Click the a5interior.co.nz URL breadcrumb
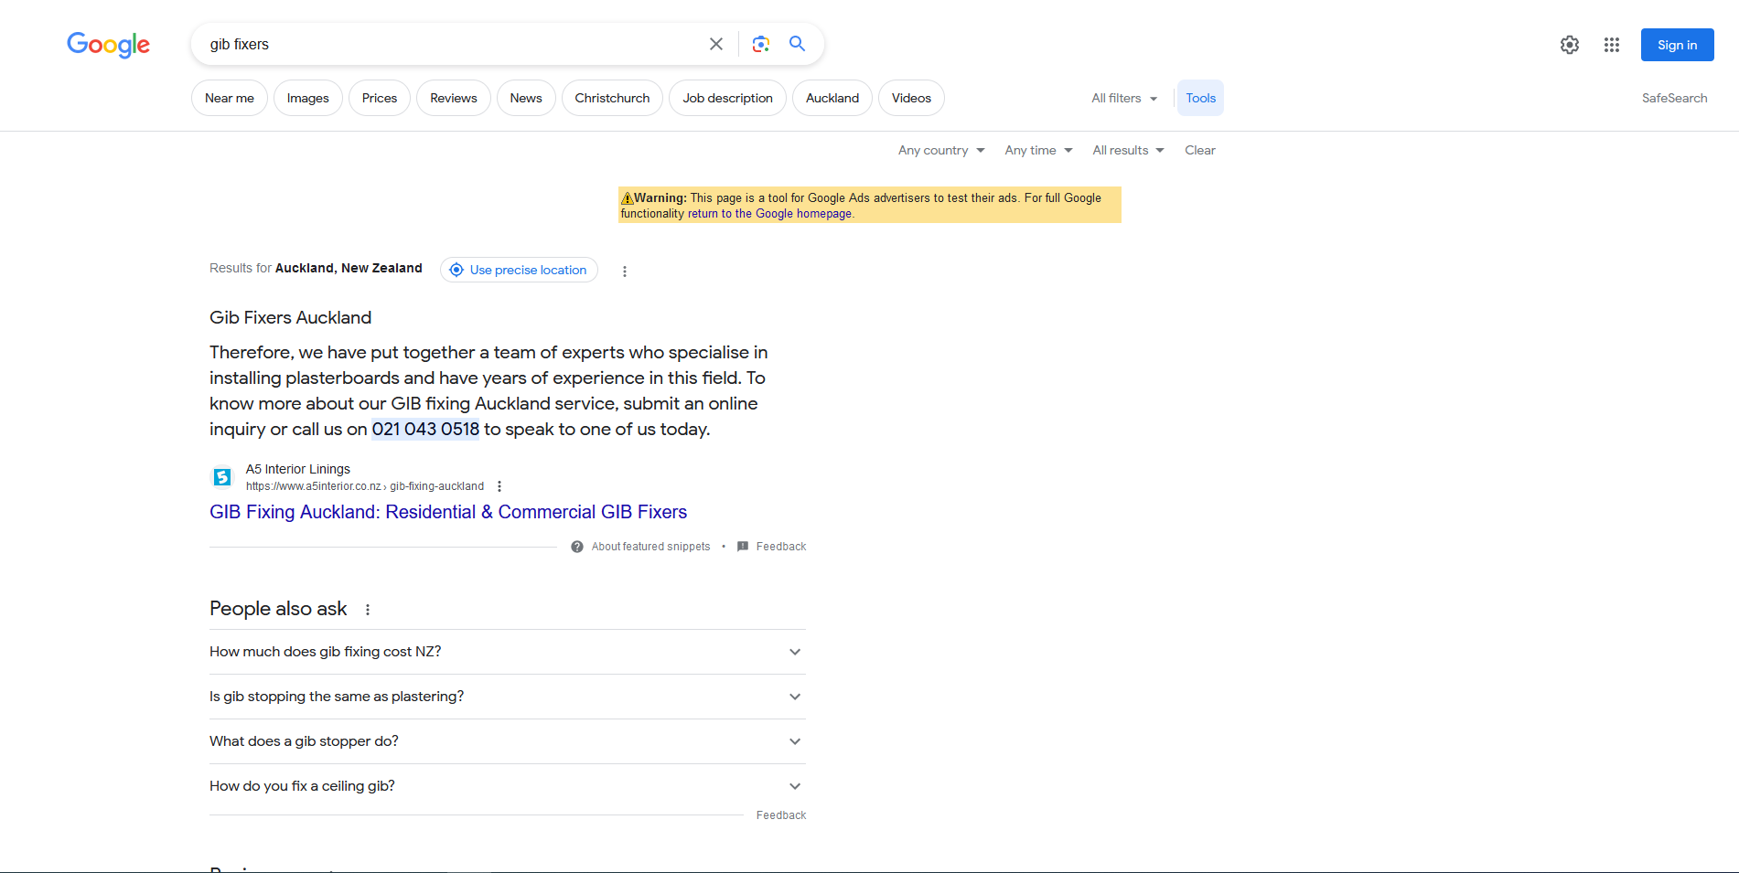 point(365,486)
